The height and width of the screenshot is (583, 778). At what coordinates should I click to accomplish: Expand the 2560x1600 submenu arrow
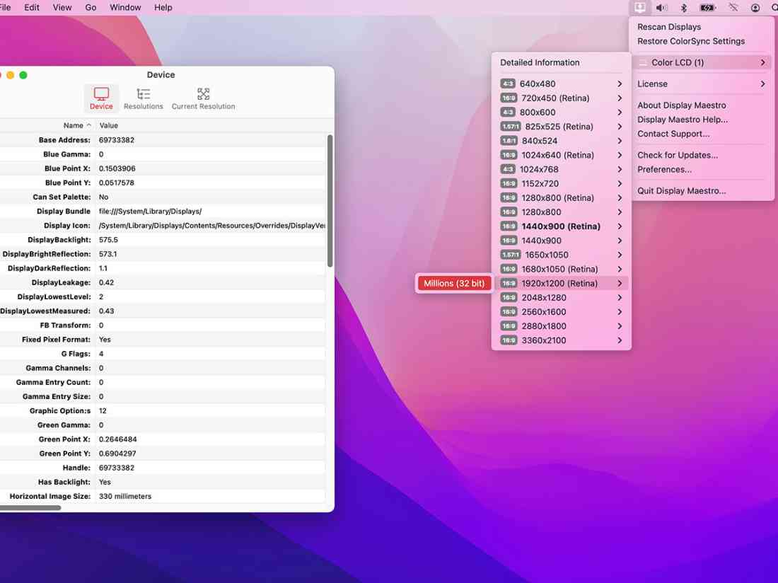(620, 311)
